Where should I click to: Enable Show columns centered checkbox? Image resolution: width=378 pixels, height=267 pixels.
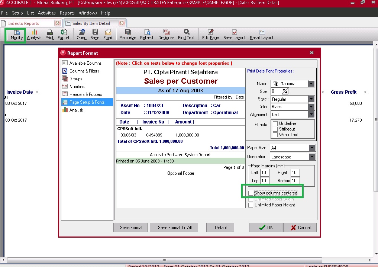point(251,193)
